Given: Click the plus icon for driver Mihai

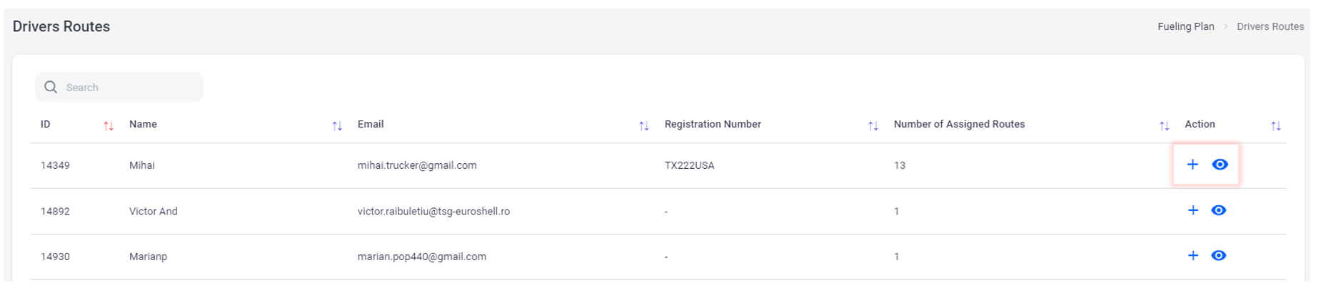Looking at the screenshot, I should coord(1192,165).
